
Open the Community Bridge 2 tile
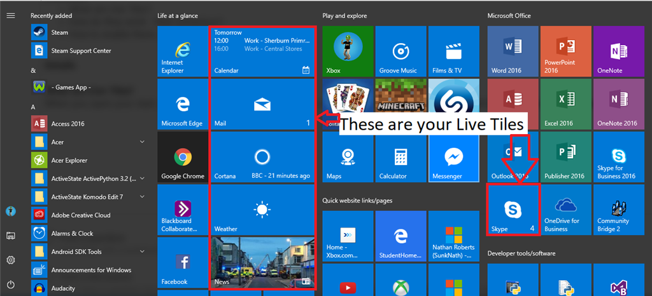619,210
